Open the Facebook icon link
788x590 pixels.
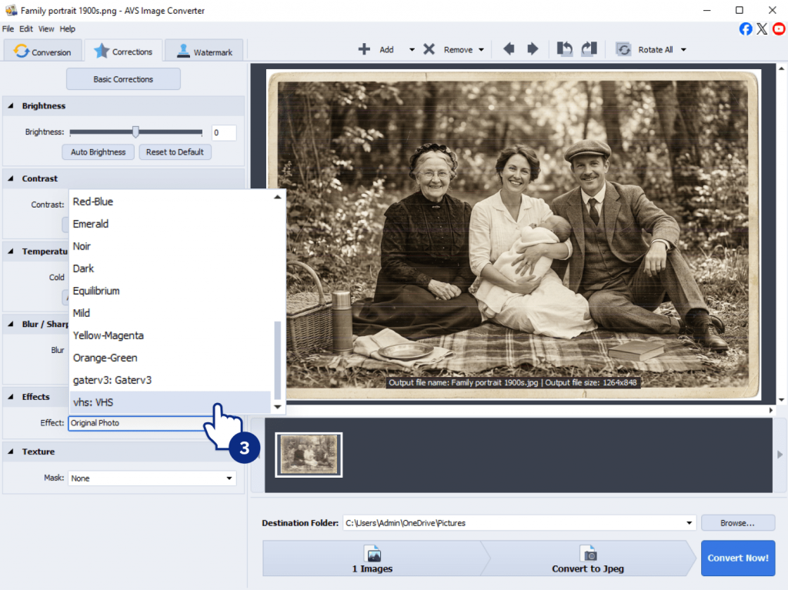coord(746,28)
